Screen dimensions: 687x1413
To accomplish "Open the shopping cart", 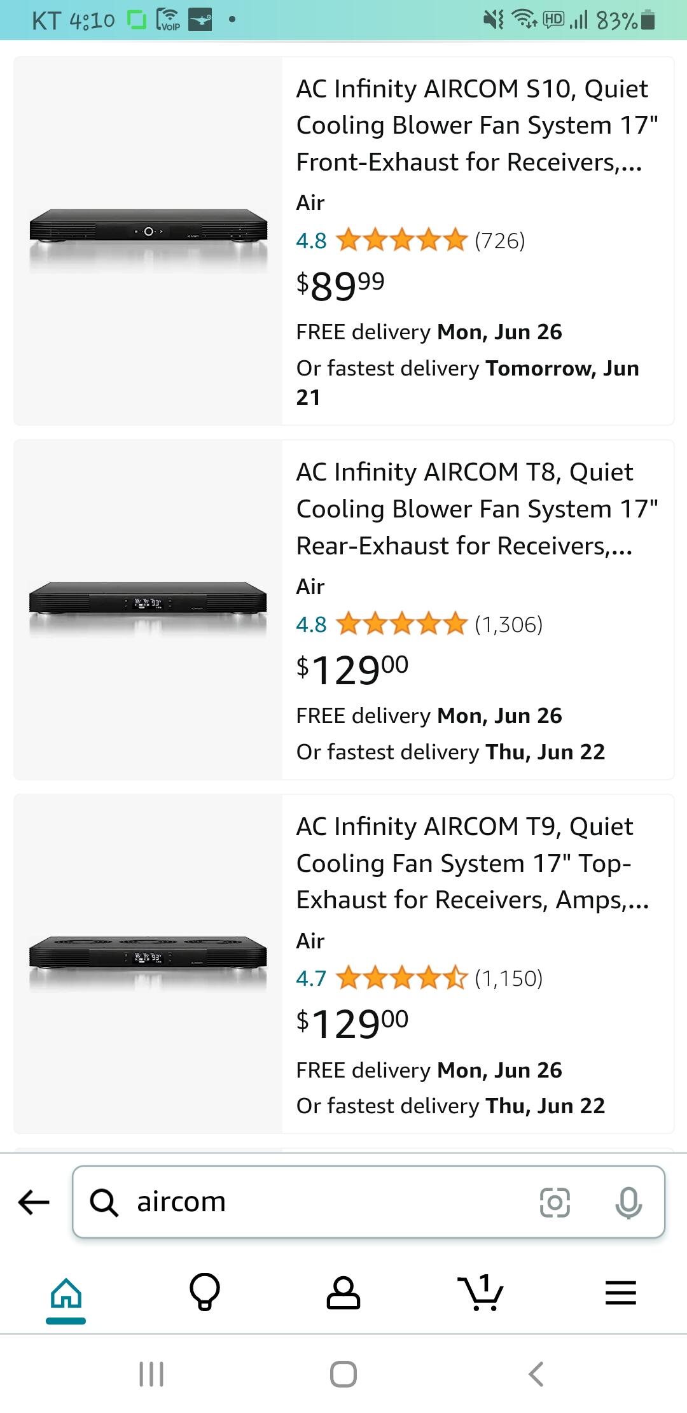I will tap(481, 1293).
